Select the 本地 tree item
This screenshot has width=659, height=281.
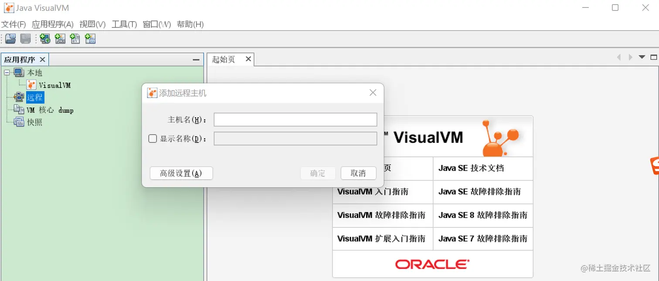tap(35, 72)
